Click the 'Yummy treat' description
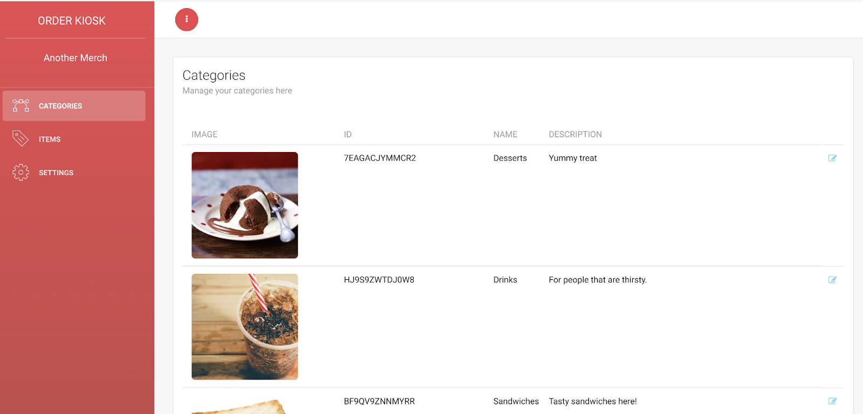This screenshot has height=414, width=863. point(573,158)
